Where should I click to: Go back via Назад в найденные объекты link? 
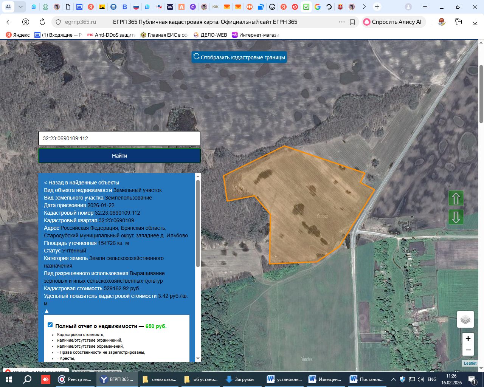81,183
